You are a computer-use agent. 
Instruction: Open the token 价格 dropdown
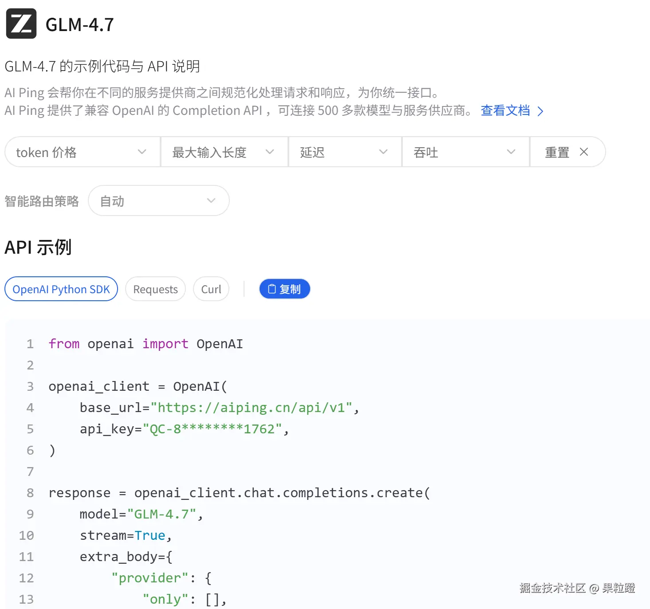(82, 152)
